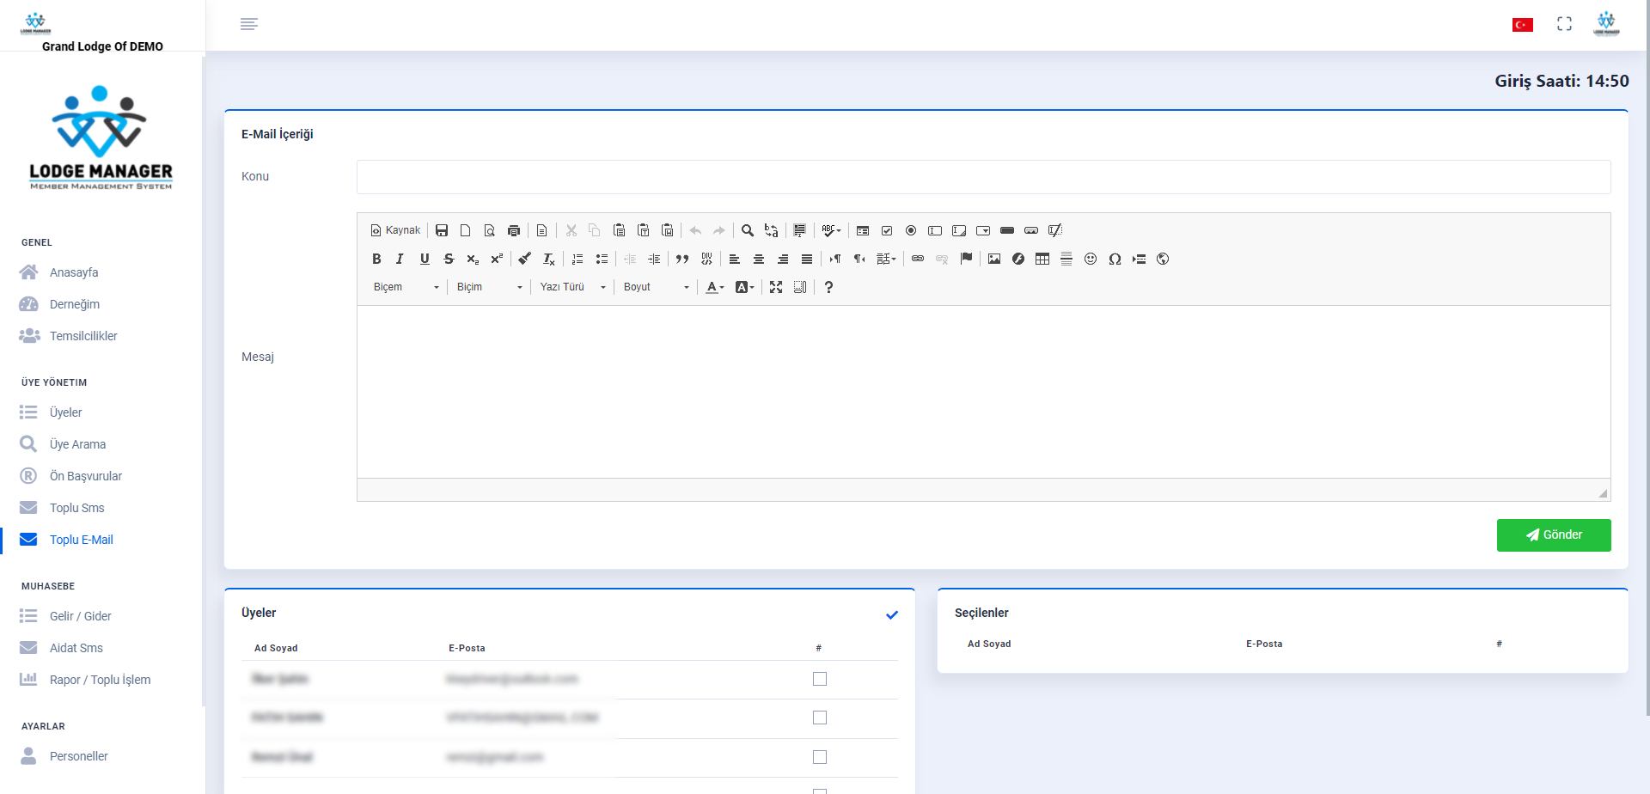Open the Biçem styles dropdown
The width and height of the screenshot is (1650, 794).
406,287
